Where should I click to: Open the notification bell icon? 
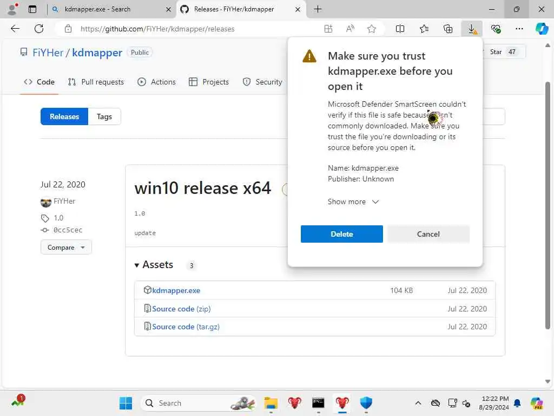tap(517, 403)
